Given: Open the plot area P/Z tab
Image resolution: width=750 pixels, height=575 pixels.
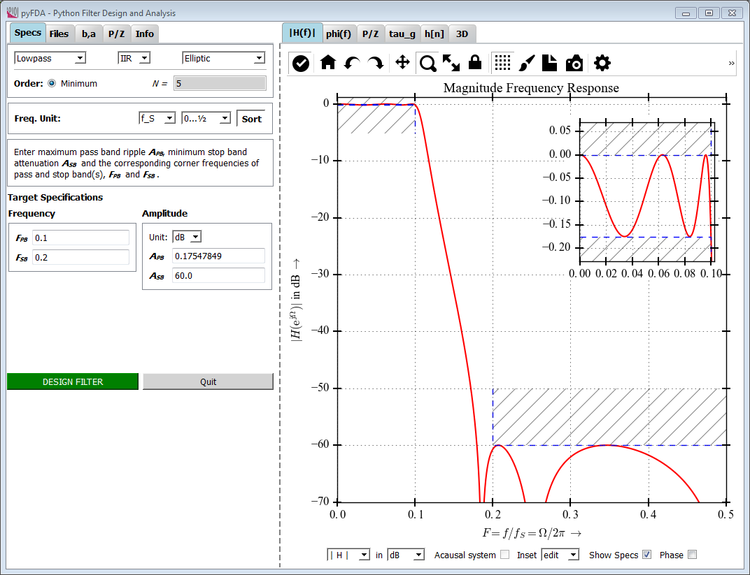Looking at the screenshot, I should coord(370,34).
